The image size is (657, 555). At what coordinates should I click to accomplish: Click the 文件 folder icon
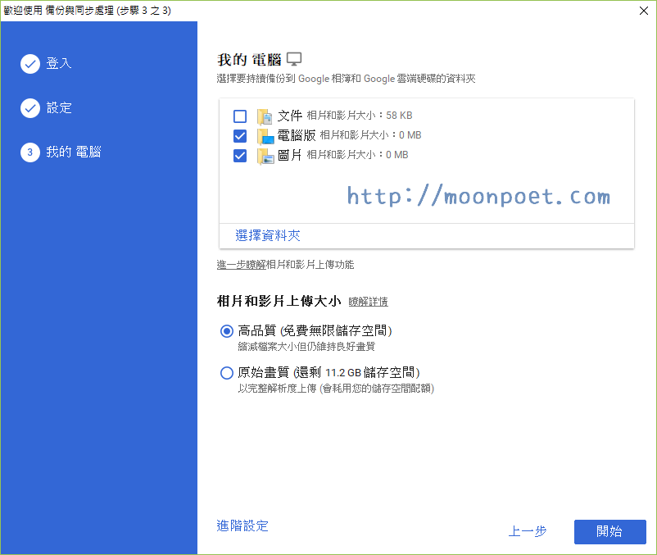click(264, 116)
